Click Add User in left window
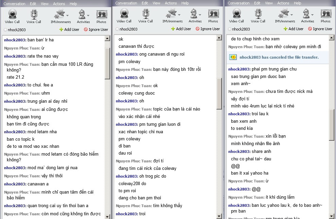The width and height of the screenshot is (336, 219). point(69,29)
